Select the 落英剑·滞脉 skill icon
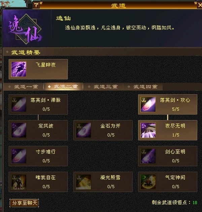Viewport: 202px width, 212px height. pos(19,104)
